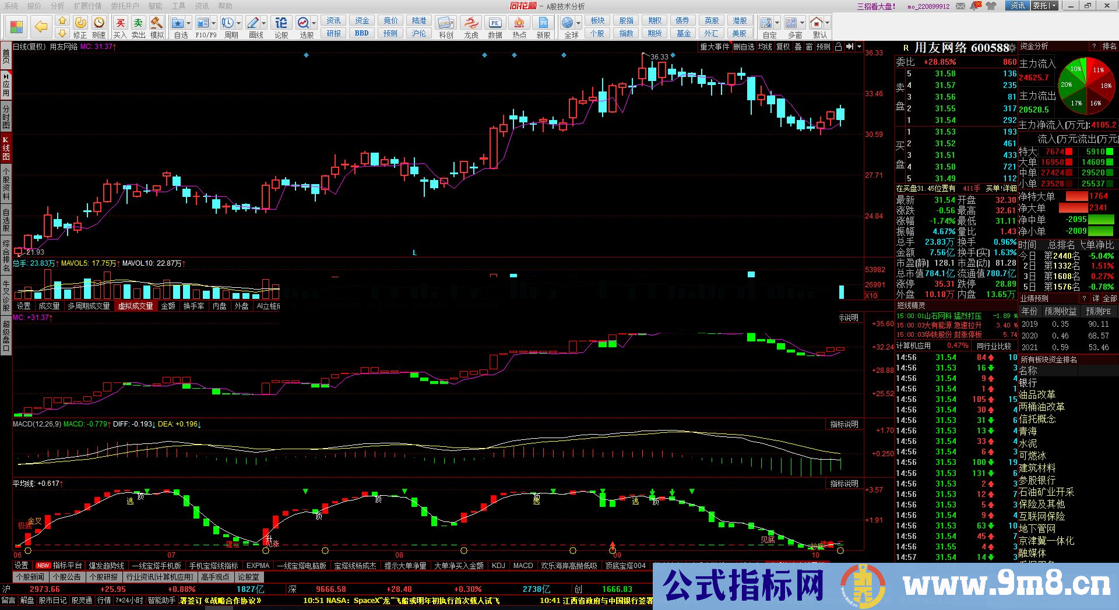Expand the 全球 dropdown arrow

coord(578,23)
